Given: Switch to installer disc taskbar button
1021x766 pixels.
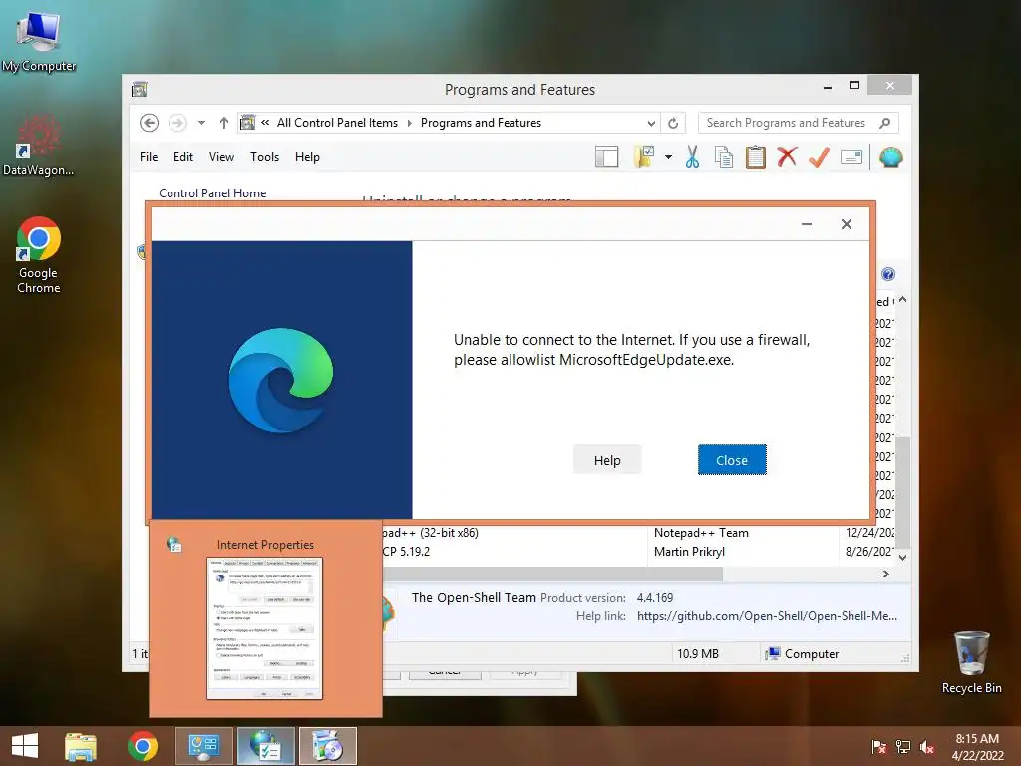Looking at the screenshot, I should pyautogui.click(x=327, y=746).
